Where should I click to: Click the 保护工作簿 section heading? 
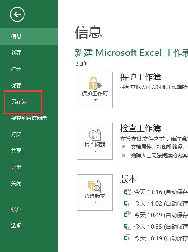[x=140, y=77]
